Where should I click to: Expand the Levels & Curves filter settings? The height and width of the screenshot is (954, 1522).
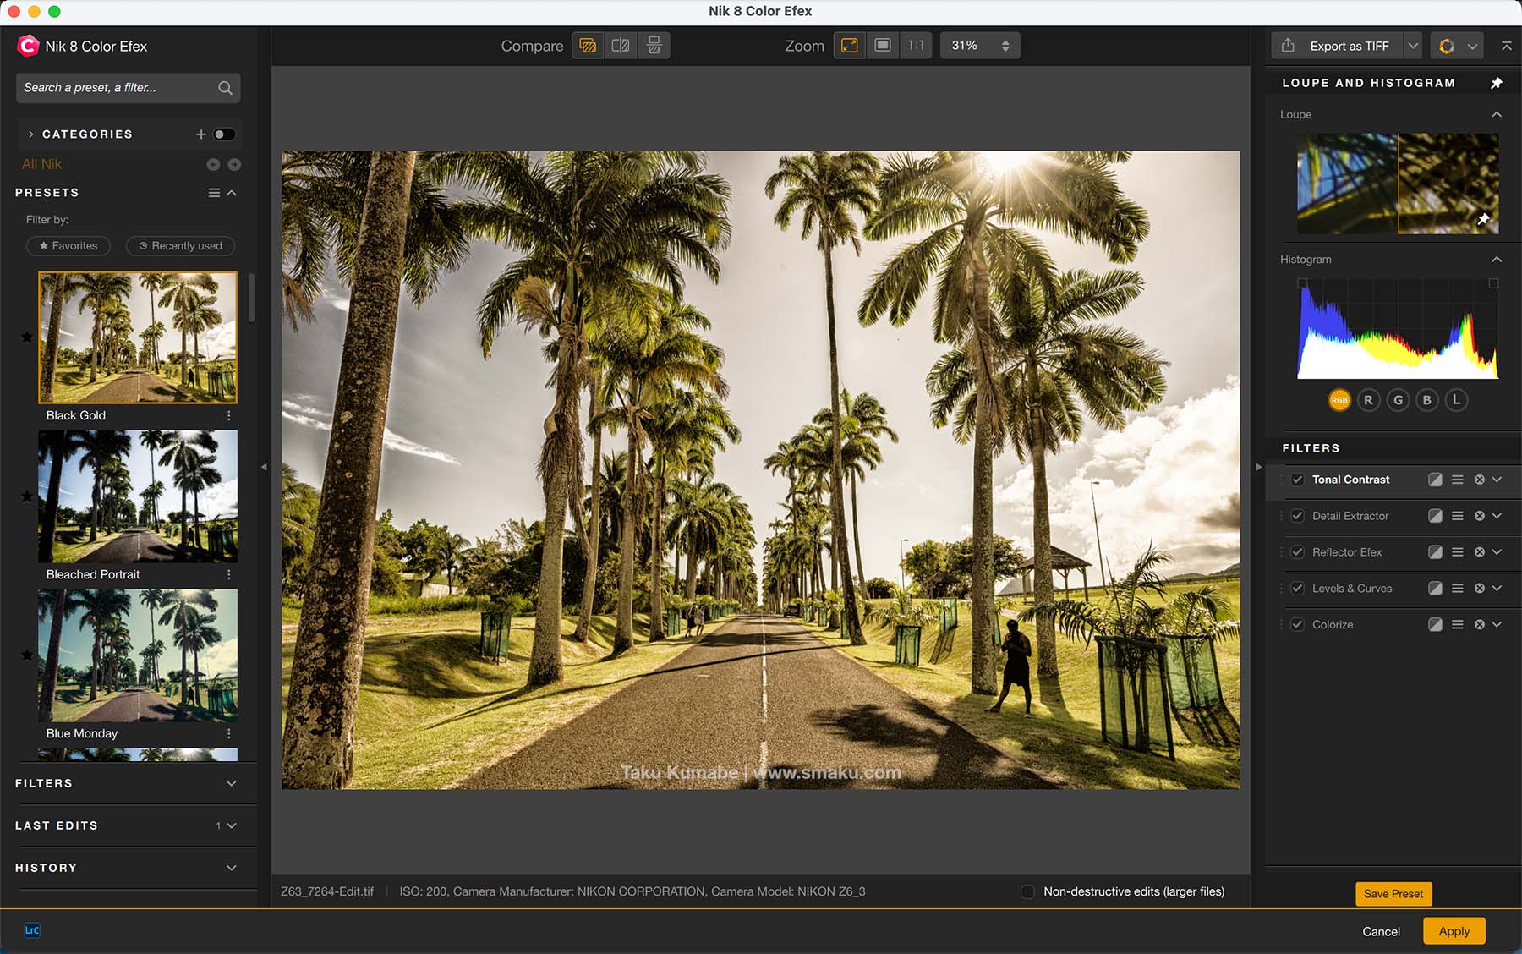pyautogui.click(x=1497, y=589)
